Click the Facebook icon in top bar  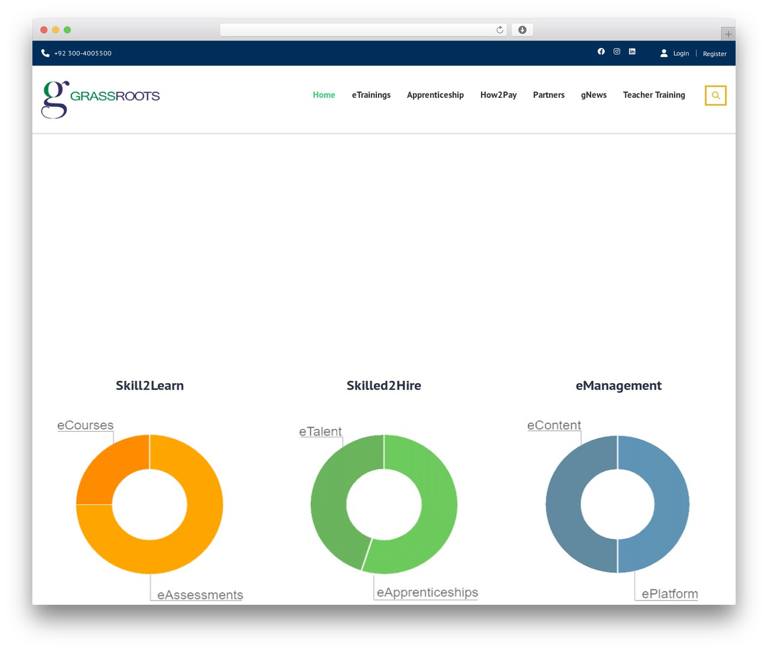601,52
